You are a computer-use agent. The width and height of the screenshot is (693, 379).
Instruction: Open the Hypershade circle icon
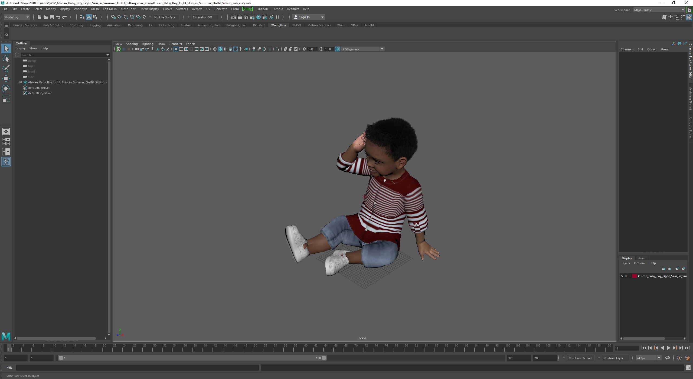coord(259,17)
